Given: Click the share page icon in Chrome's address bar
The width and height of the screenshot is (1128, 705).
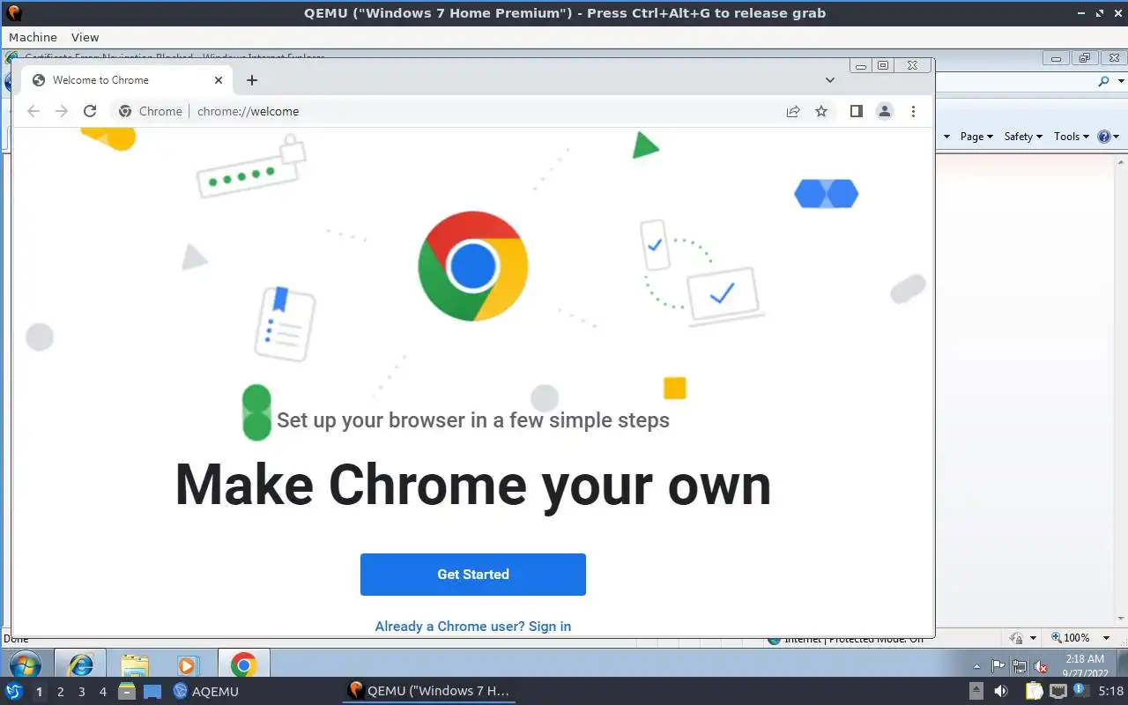Looking at the screenshot, I should tap(793, 111).
